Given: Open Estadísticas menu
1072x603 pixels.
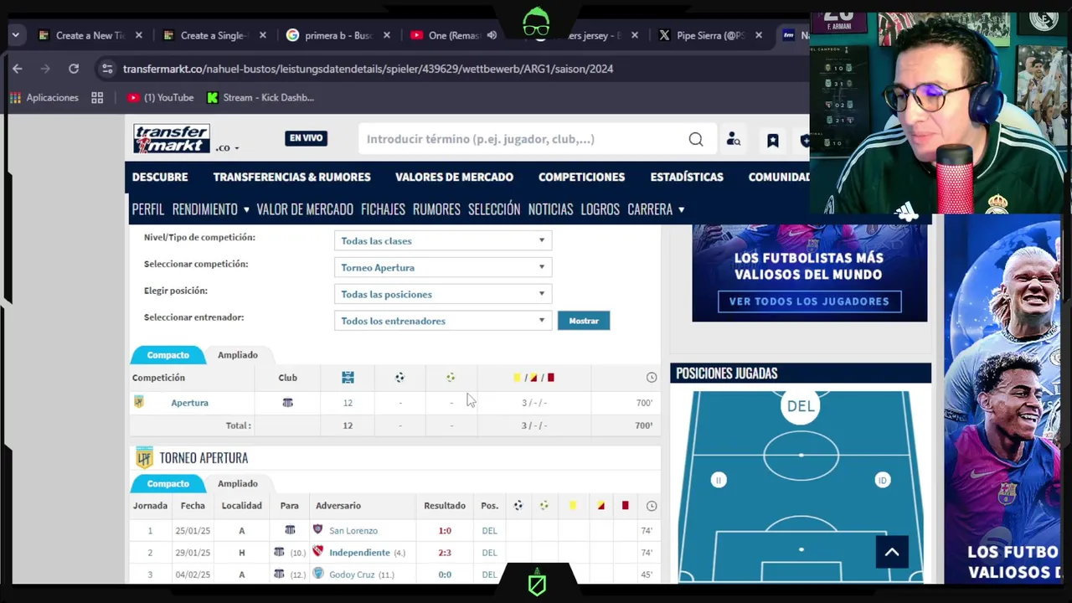Looking at the screenshot, I should pyautogui.click(x=687, y=177).
